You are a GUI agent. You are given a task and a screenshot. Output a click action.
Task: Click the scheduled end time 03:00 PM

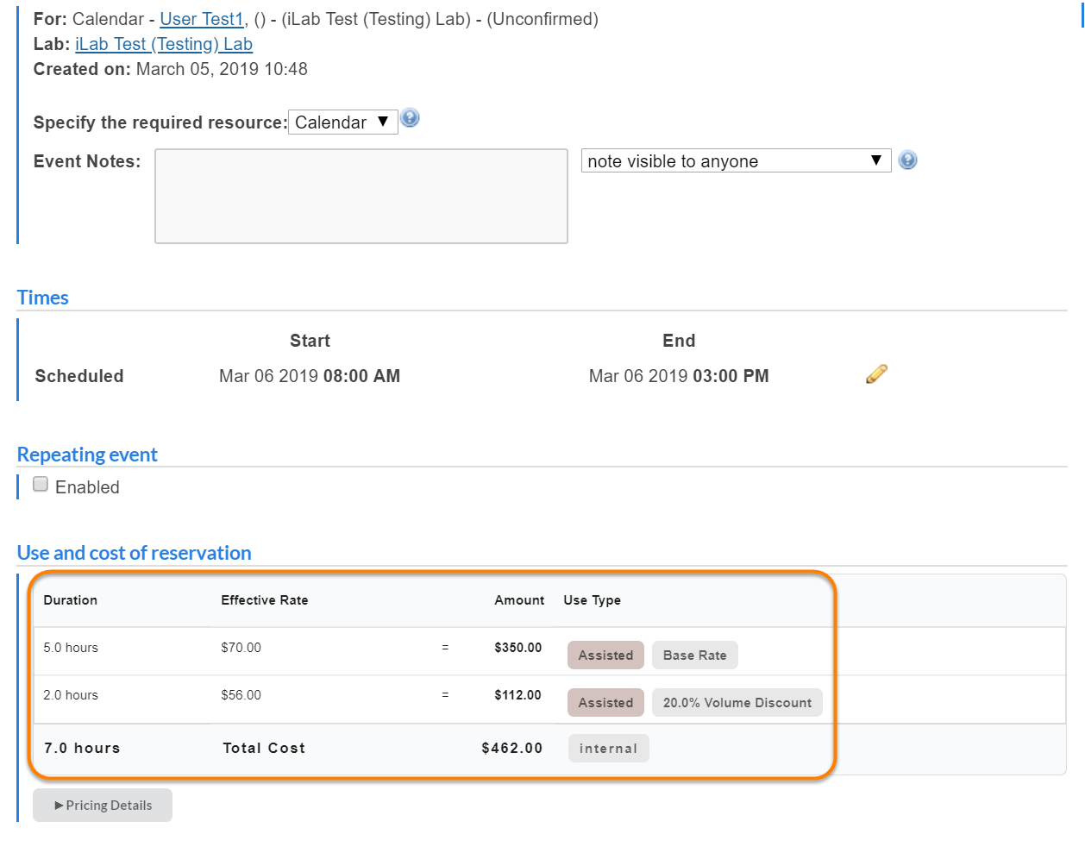pyautogui.click(x=731, y=376)
